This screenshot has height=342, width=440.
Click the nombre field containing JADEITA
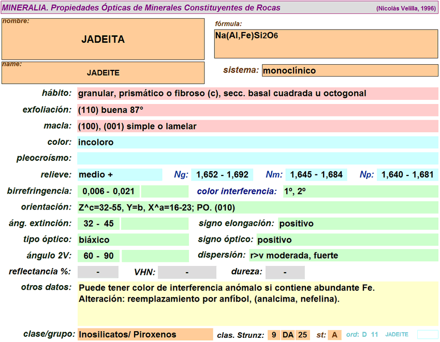click(x=103, y=39)
